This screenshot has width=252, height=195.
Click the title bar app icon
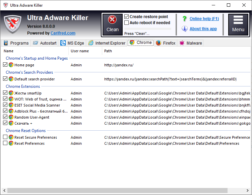(x=6, y=5)
